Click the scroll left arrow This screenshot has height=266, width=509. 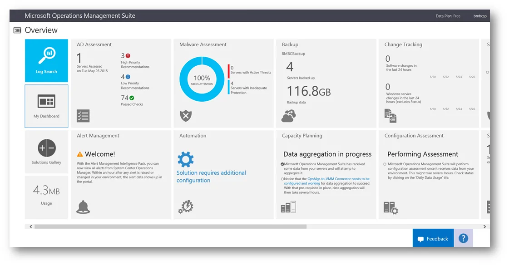click(x=31, y=227)
